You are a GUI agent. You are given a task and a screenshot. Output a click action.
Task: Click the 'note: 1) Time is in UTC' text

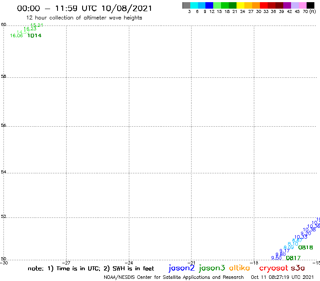pos(64,268)
